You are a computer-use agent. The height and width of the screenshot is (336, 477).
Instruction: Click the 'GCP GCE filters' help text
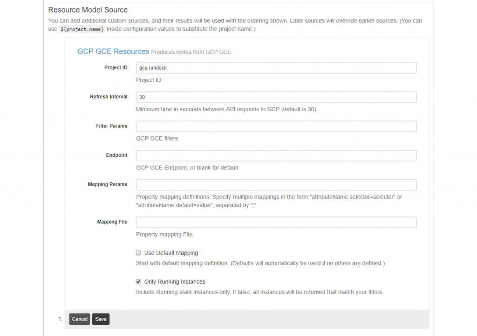[157, 139]
